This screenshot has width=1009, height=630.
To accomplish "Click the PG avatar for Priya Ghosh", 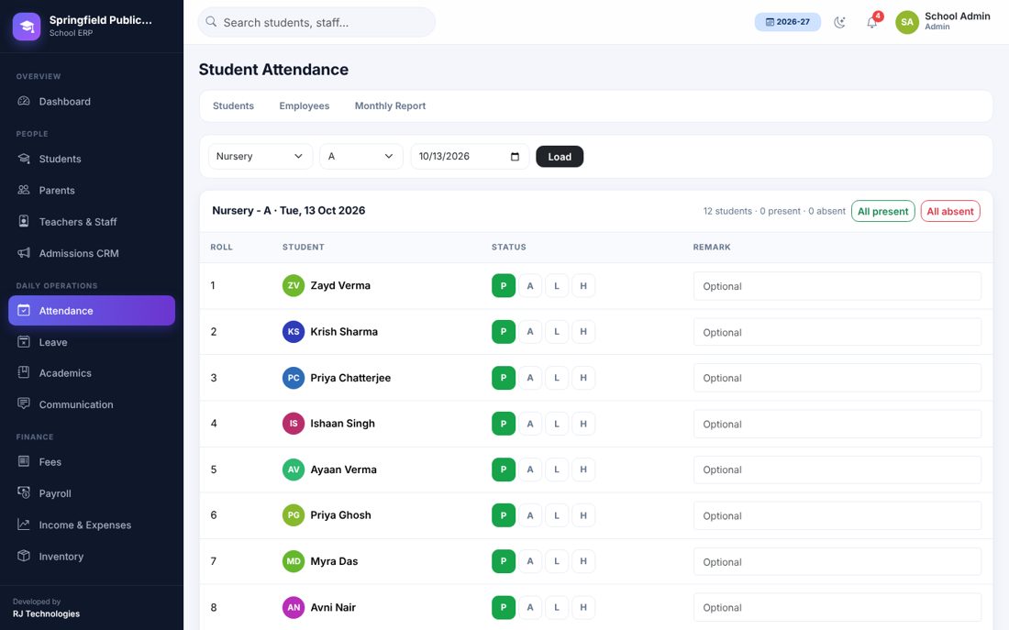I will 294,514.
